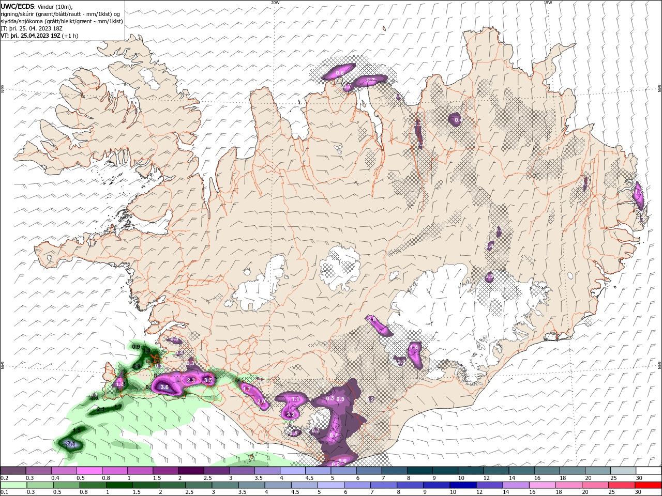Click the '0.9' rain value near Faxaflói
Image resolution: width=662 pixels, height=496 pixels.
pyautogui.click(x=136, y=347)
